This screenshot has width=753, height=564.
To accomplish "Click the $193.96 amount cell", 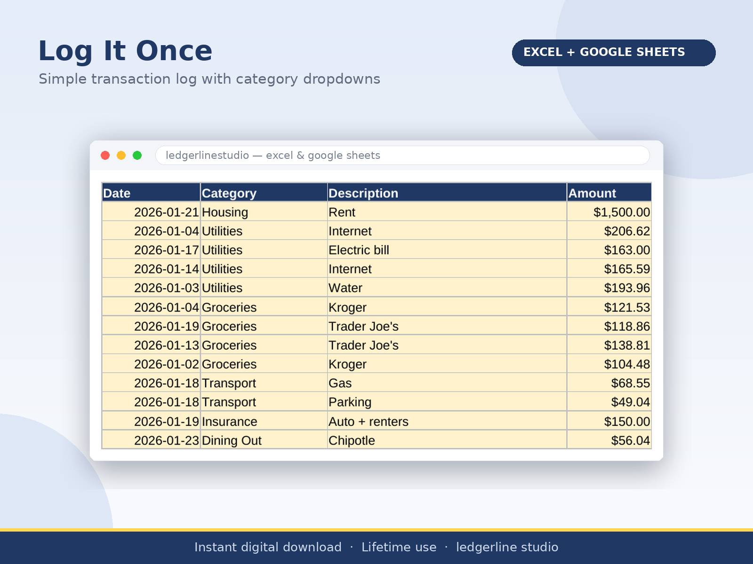I will point(609,288).
